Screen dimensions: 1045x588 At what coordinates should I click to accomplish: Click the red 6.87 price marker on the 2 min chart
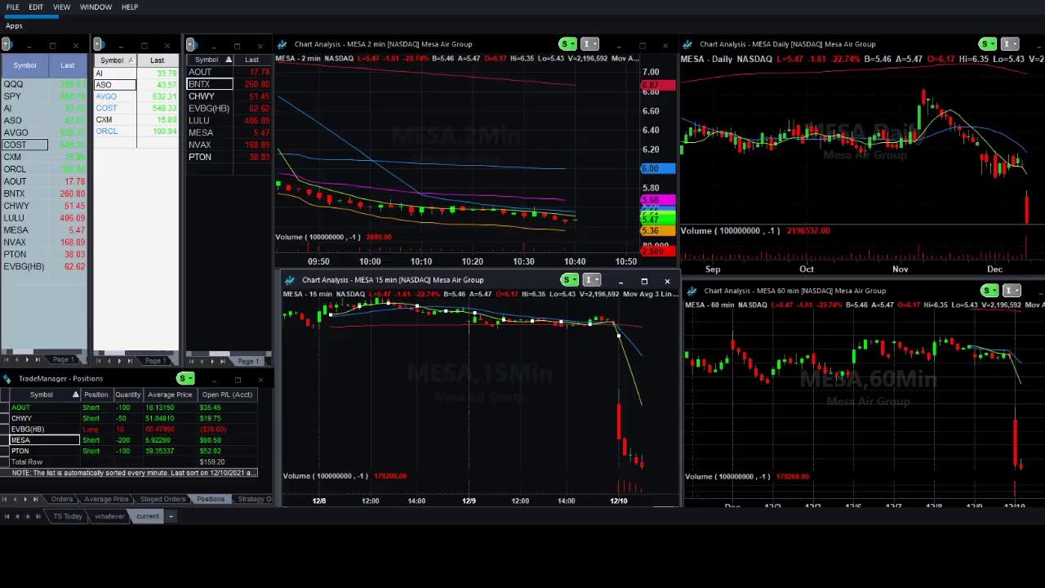click(x=657, y=85)
